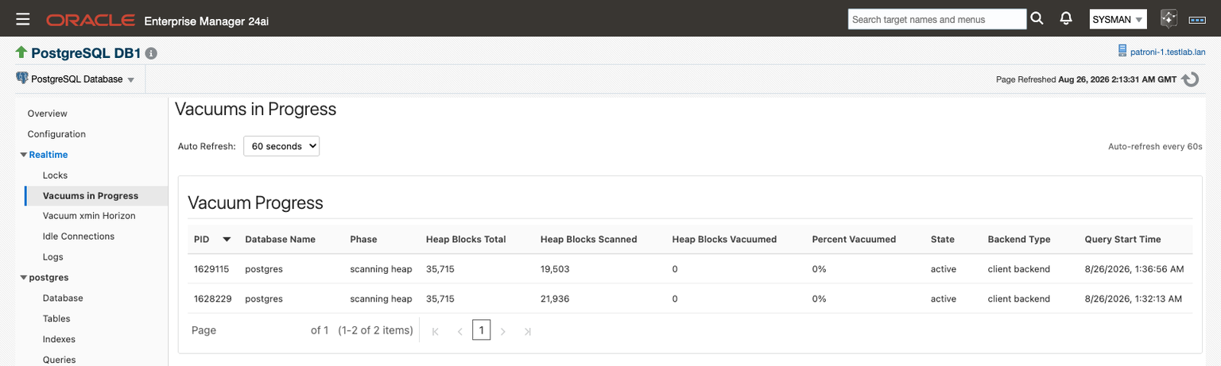The width and height of the screenshot is (1221, 366).
Task: Click the PostgreSQL DB1 target title
Action: 86,53
